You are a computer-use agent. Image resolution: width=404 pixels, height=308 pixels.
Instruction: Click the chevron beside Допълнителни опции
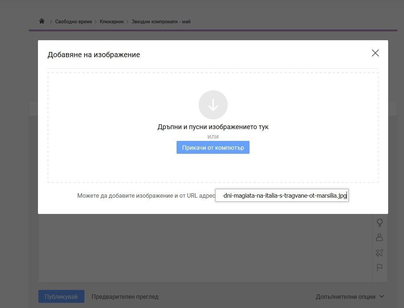pyautogui.click(x=382, y=297)
